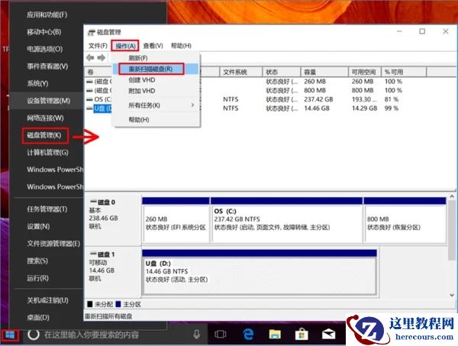The width and height of the screenshot is (458, 346).
Task: Expand 所有任务(K) submenu
Action: [156, 105]
